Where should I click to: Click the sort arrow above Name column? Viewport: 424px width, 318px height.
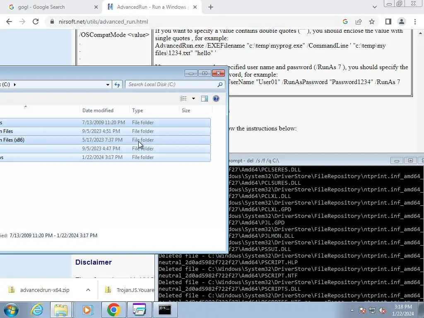pyautogui.click(x=26, y=106)
